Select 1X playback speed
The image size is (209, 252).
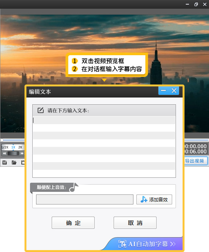(13, 147)
